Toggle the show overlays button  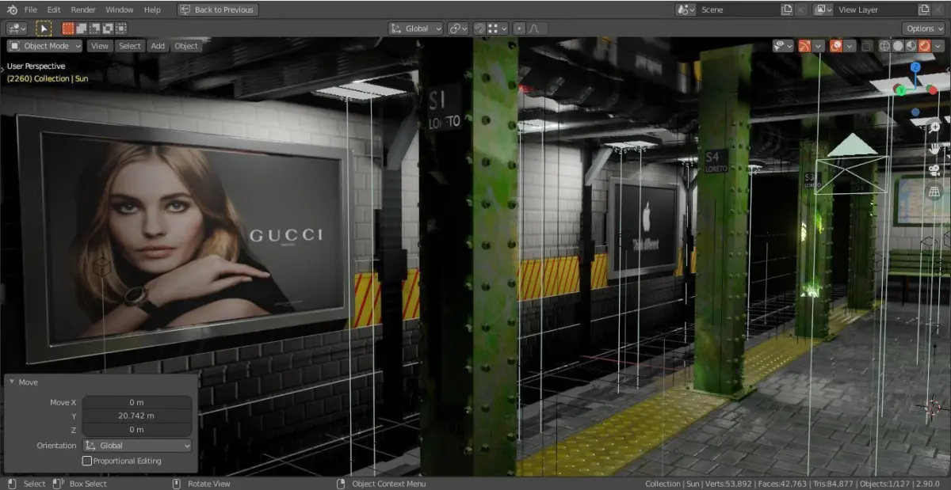836,46
